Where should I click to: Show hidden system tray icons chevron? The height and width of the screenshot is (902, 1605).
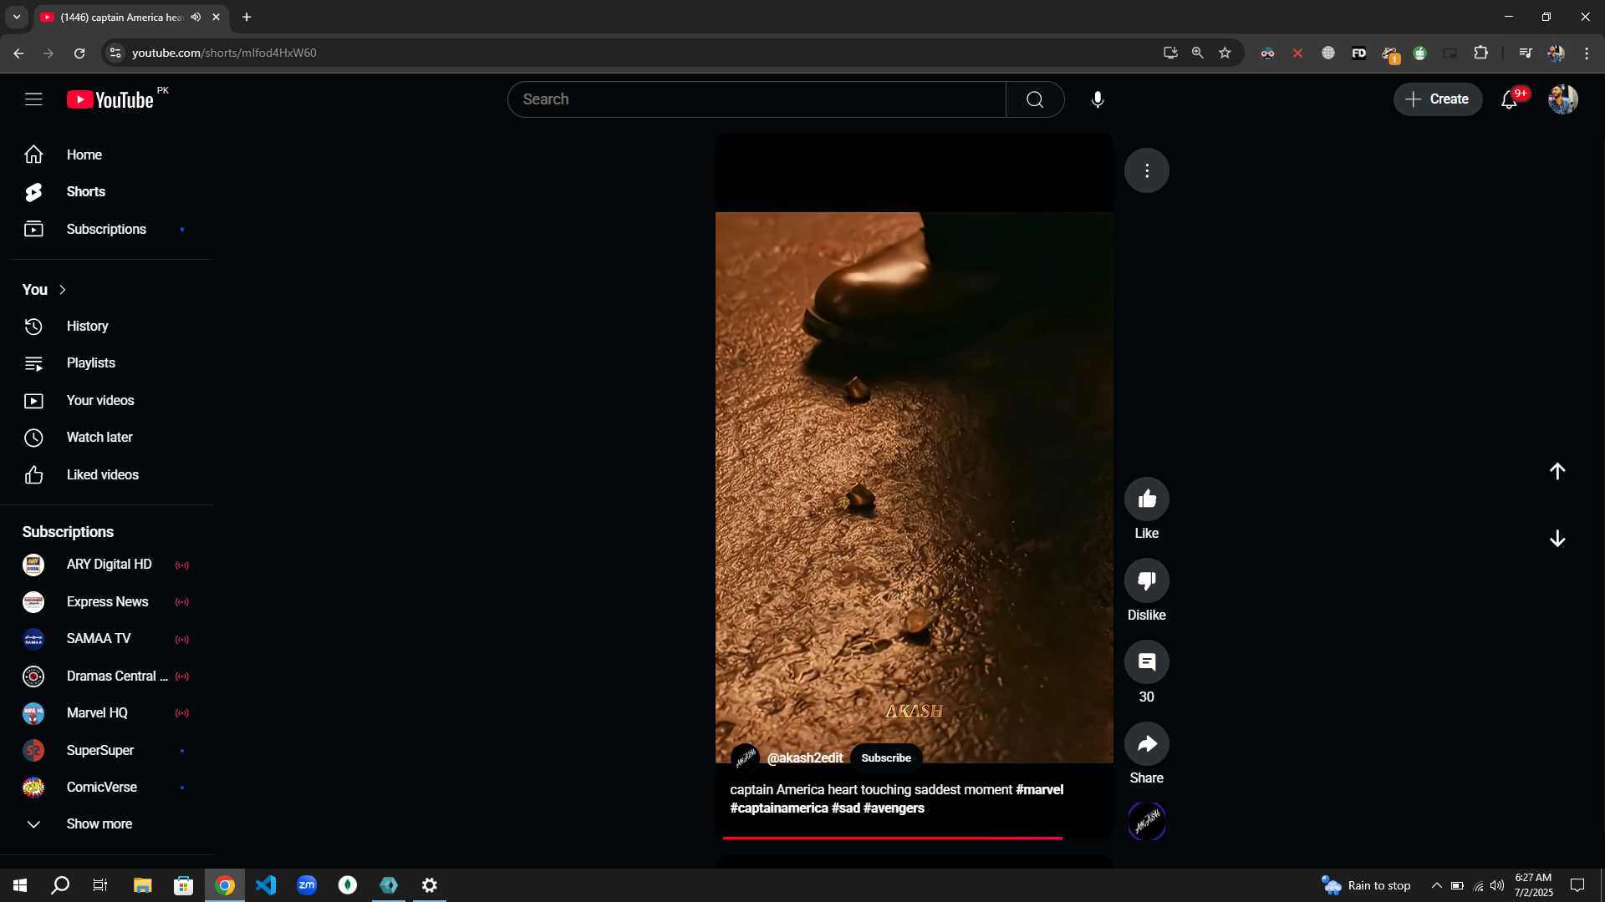1436,885
